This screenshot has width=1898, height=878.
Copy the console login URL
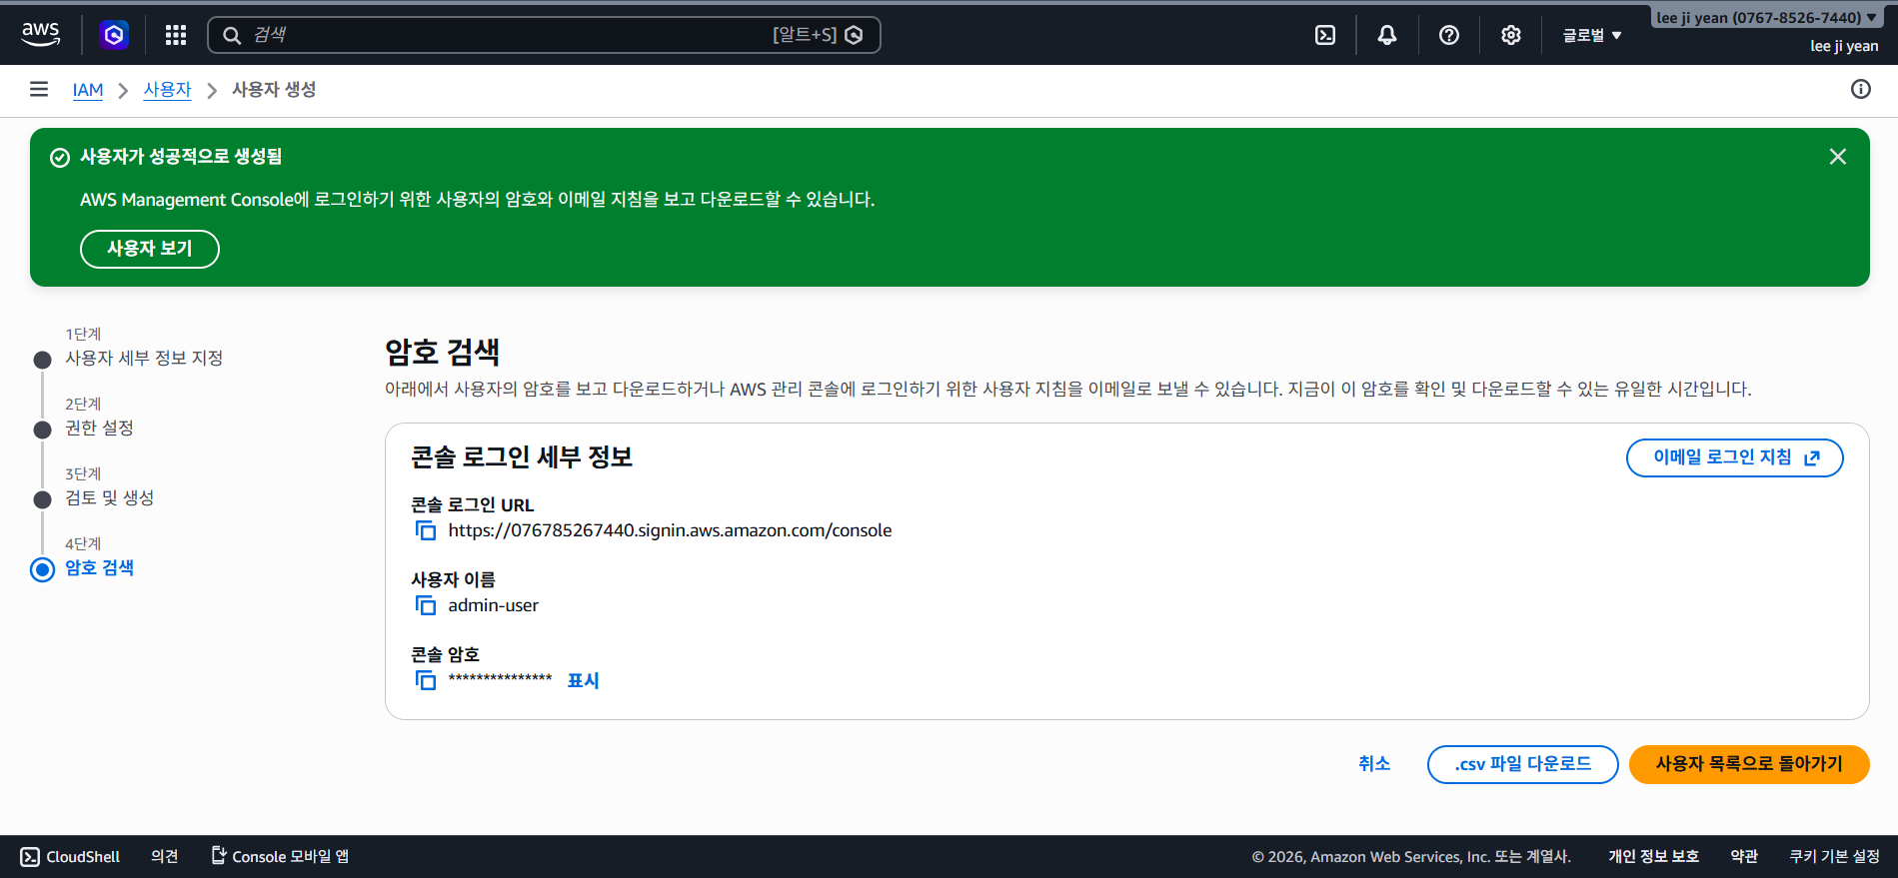pos(426,530)
